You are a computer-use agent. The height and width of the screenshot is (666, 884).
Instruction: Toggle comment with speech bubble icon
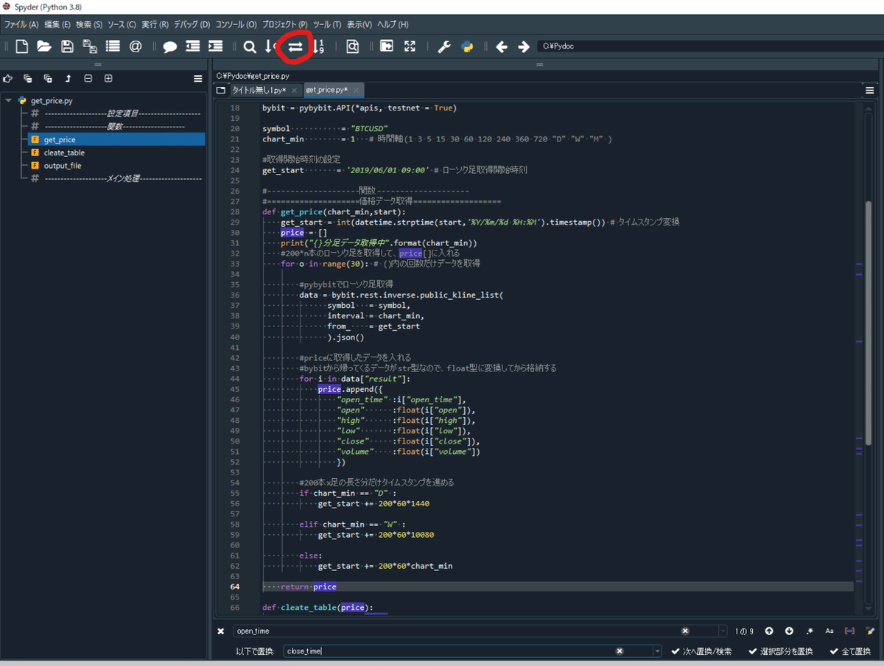pos(169,47)
